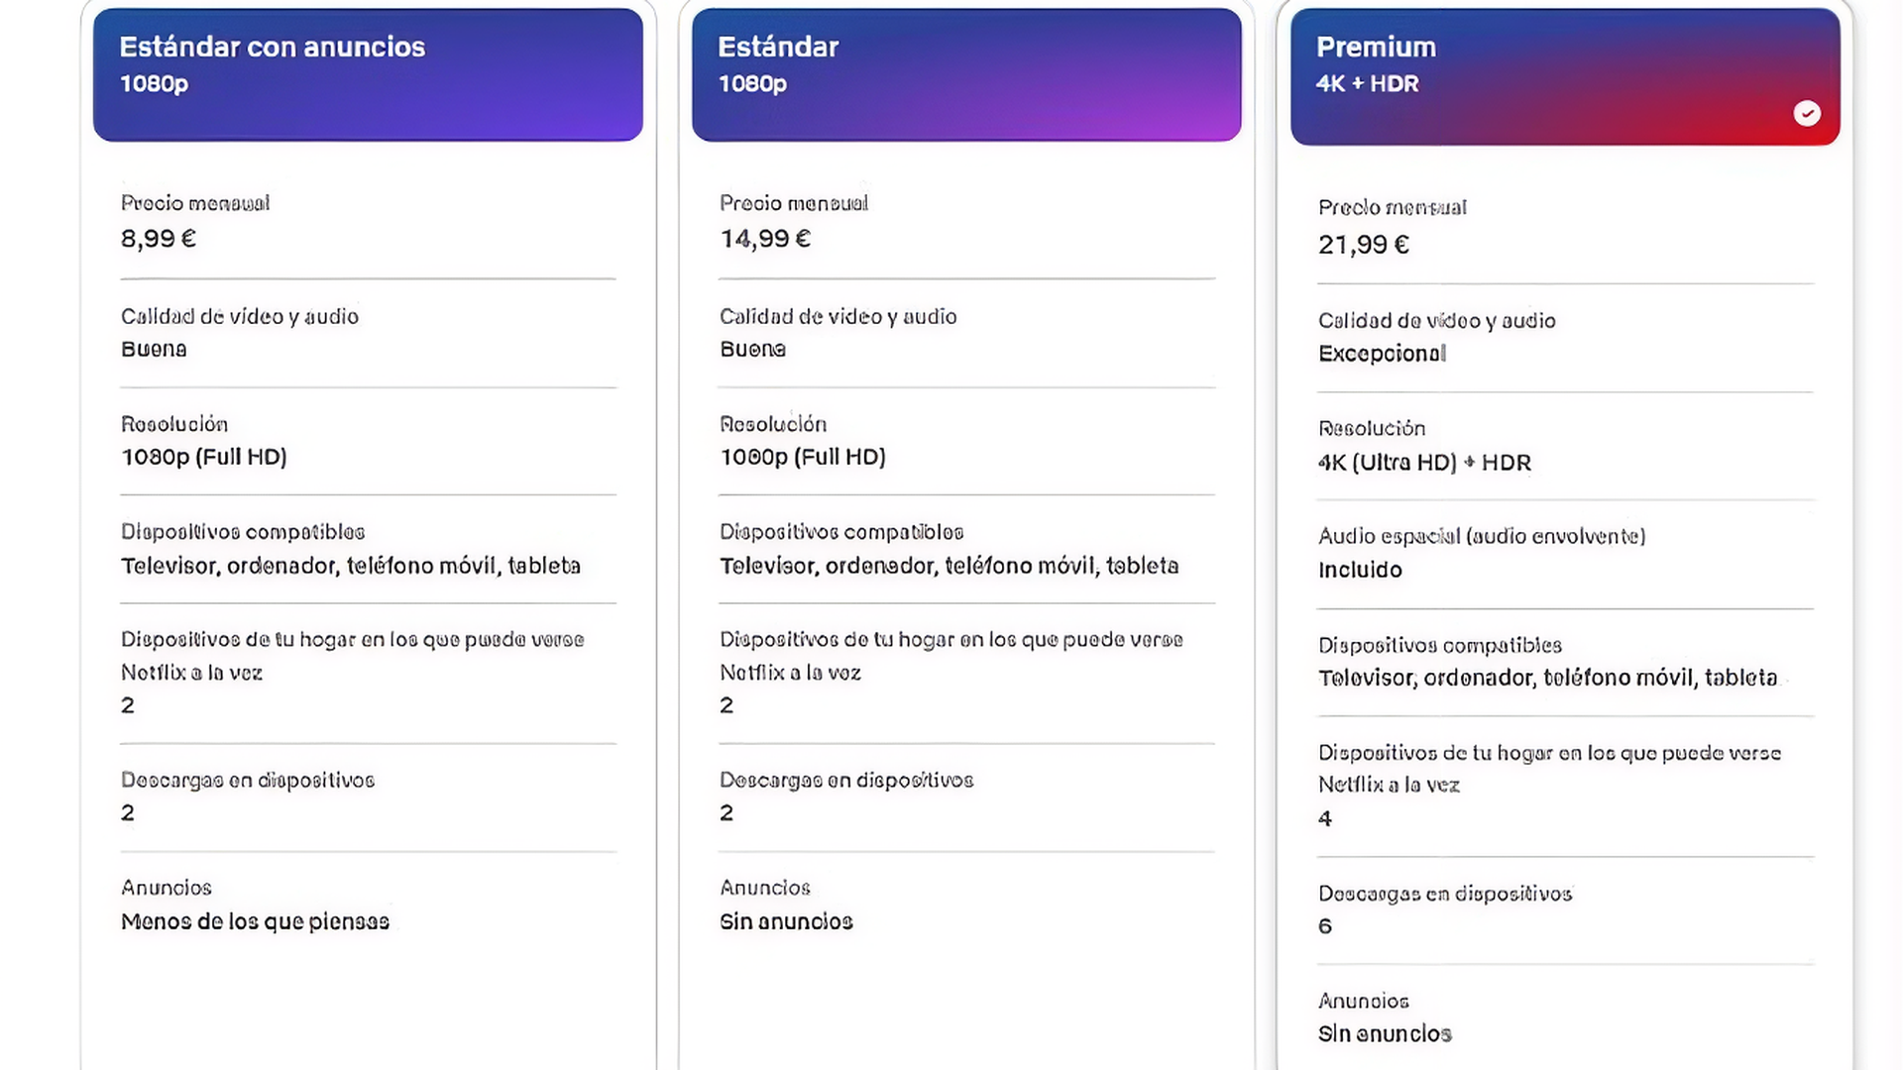
Task: Click the 21,99 € Premium price
Action: click(1363, 244)
